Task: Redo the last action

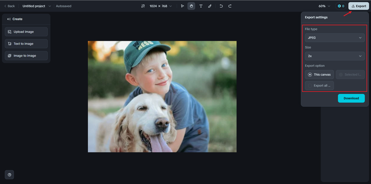Action: (x=230, y=6)
